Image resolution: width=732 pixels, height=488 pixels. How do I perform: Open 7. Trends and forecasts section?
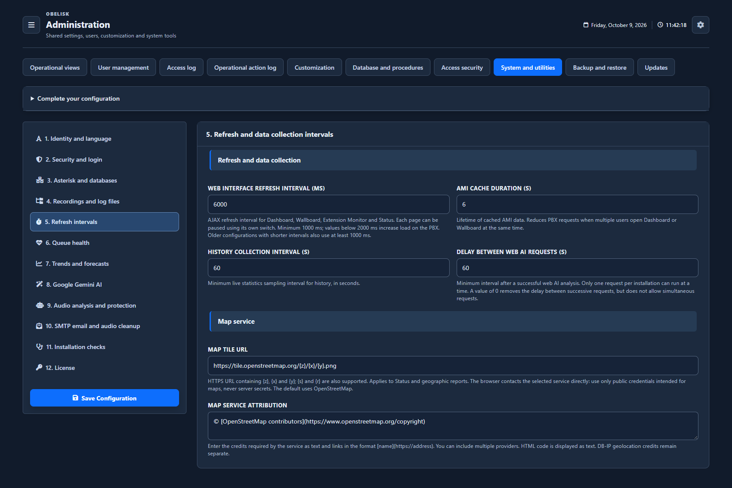coord(105,264)
